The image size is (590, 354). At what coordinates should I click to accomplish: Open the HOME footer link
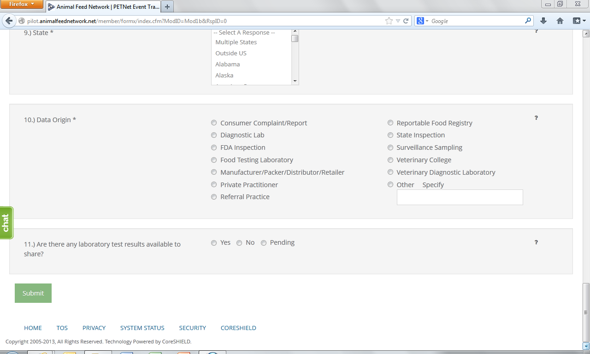[33, 328]
